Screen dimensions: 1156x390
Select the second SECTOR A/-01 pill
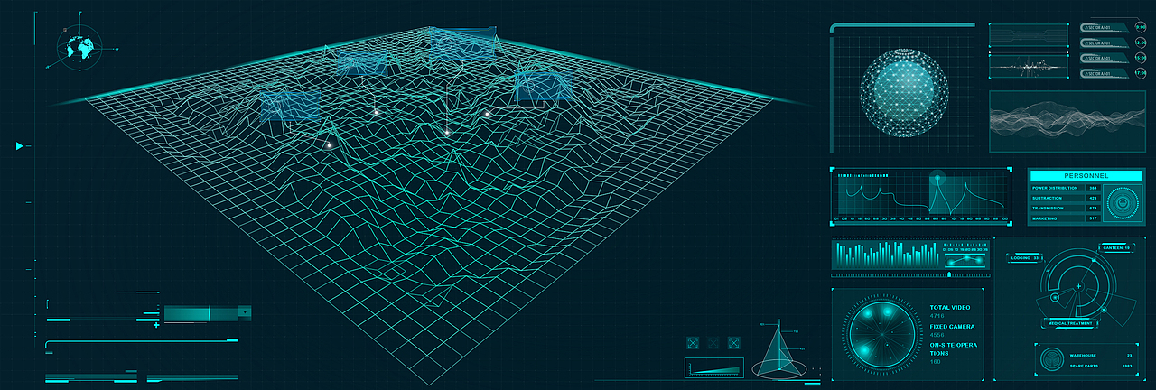(1105, 42)
